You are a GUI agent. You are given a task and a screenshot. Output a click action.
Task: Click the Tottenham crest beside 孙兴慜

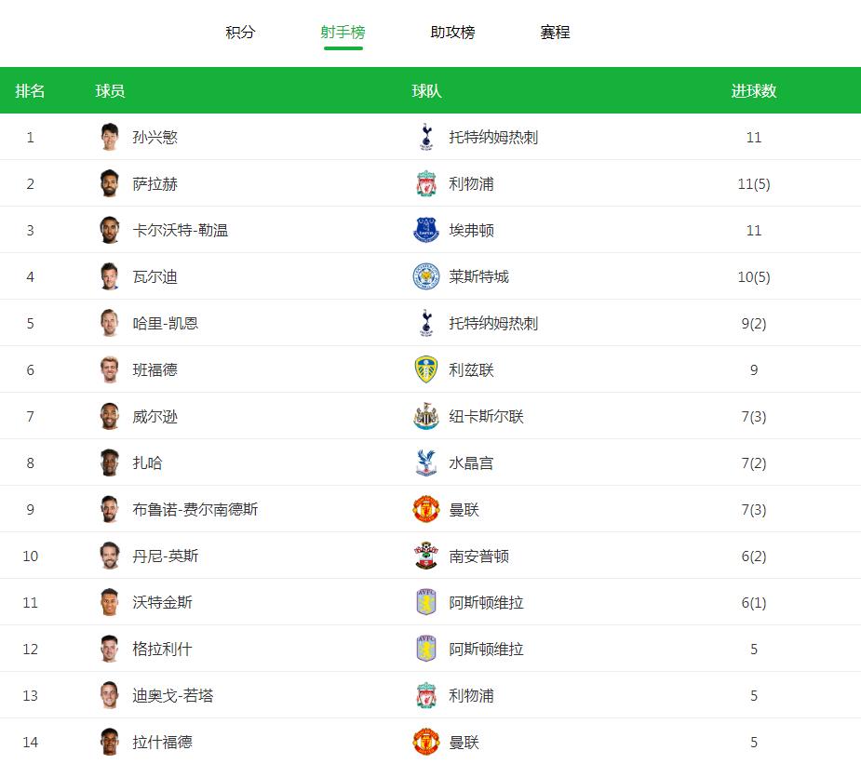tap(426, 137)
